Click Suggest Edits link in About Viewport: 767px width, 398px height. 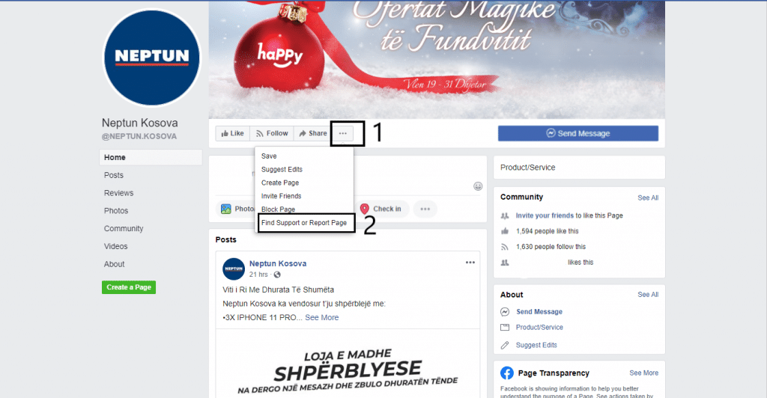536,345
